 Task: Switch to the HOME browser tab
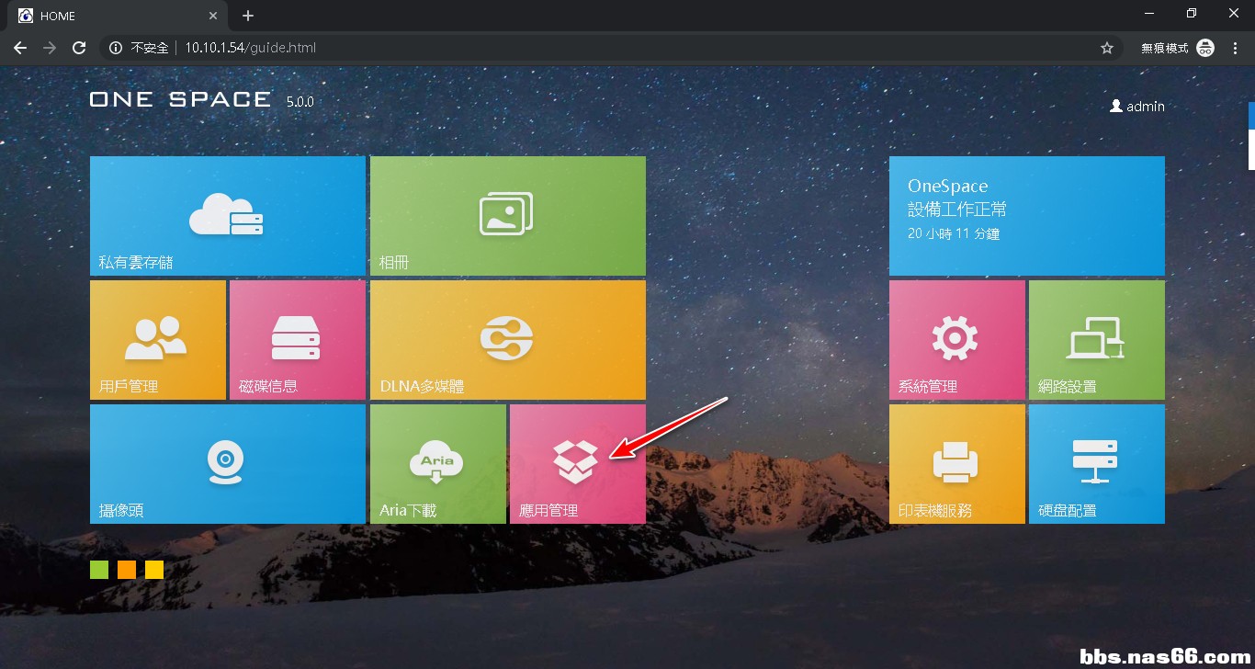[110, 16]
